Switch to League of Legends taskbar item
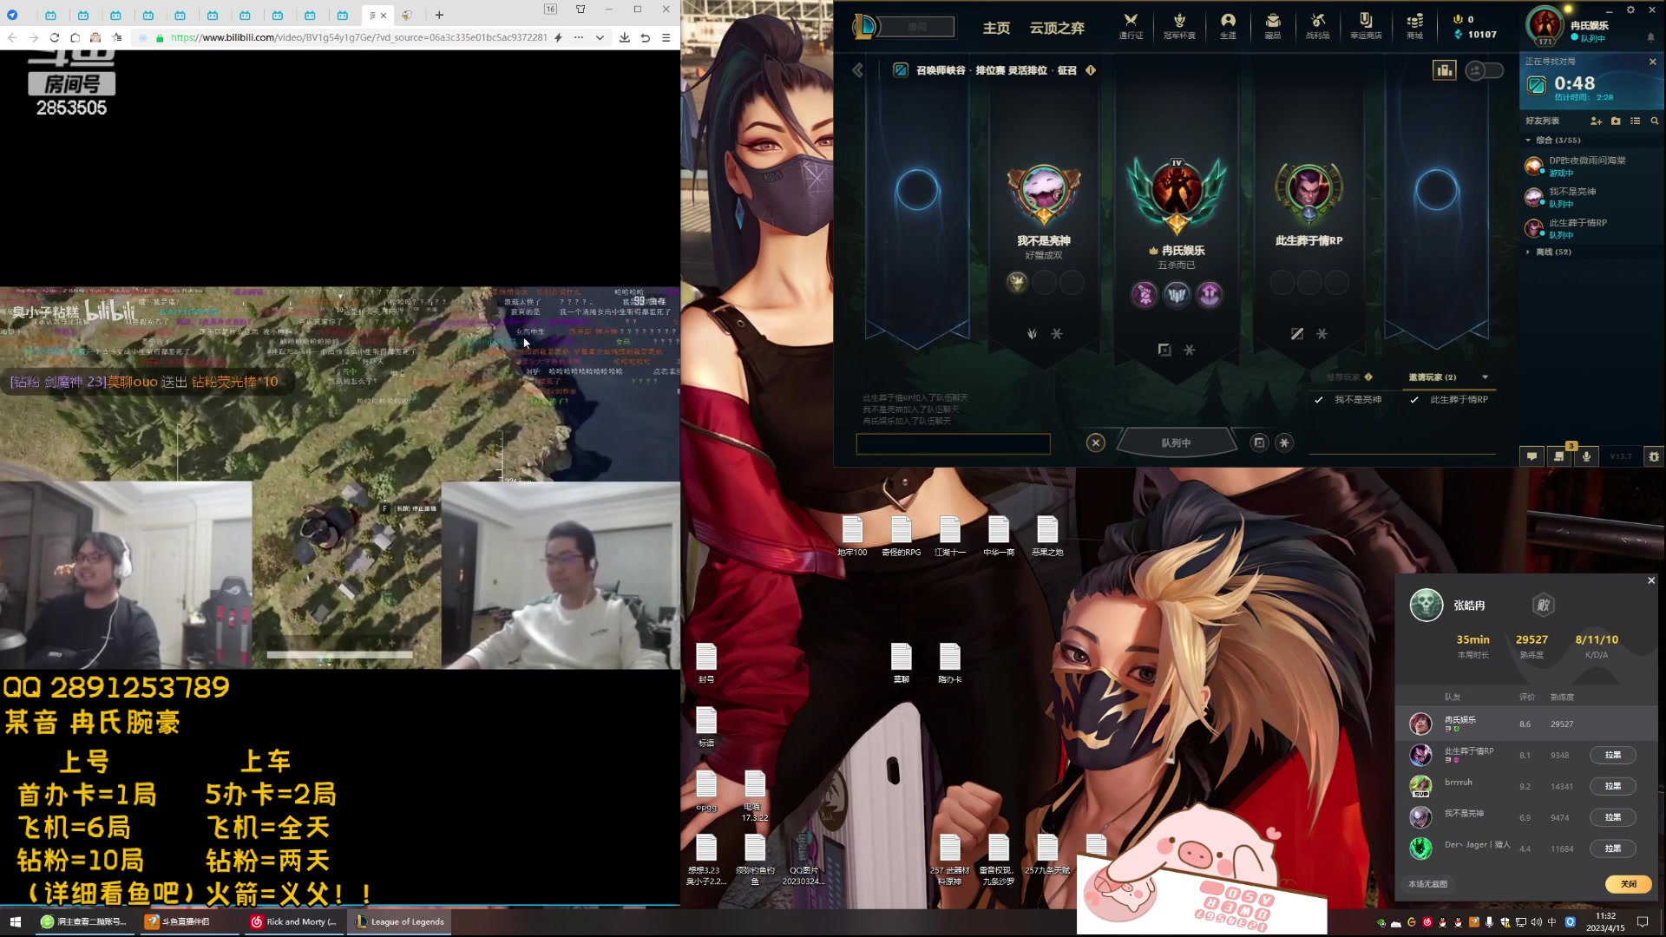The height and width of the screenshot is (937, 1666). click(399, 921)
